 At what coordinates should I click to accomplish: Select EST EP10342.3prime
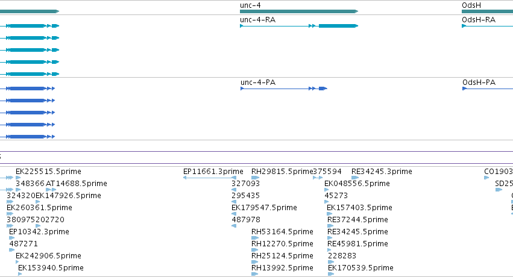pos(39,232)
